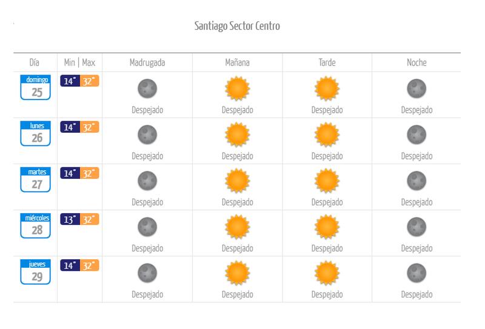Click the moon icon for jueves Noche
Image resolution: width=485 pixels, height=329 pixels.
click(x=416, y=273)
